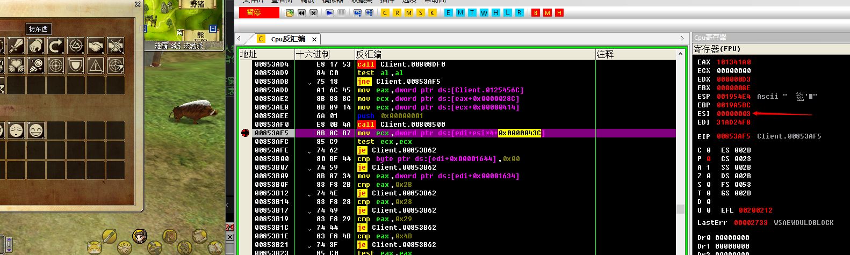Click the sword attack action icon
Viewport: 850px width, 255px height.
tap(16, 46)
